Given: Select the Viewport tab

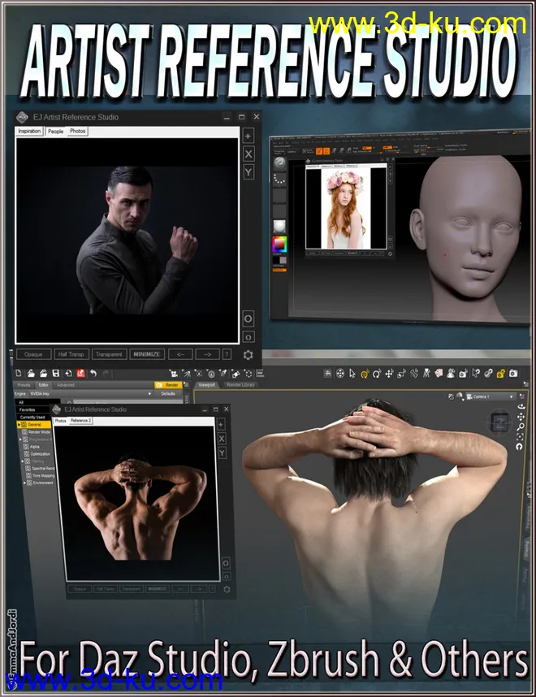Looking at the screenshot, I should 206,385.
